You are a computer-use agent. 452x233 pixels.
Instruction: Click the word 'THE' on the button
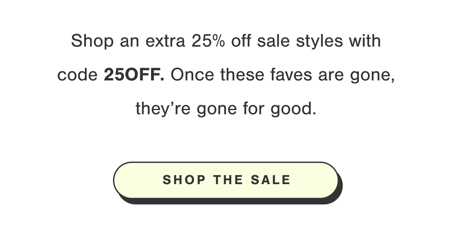click(228, 180)
